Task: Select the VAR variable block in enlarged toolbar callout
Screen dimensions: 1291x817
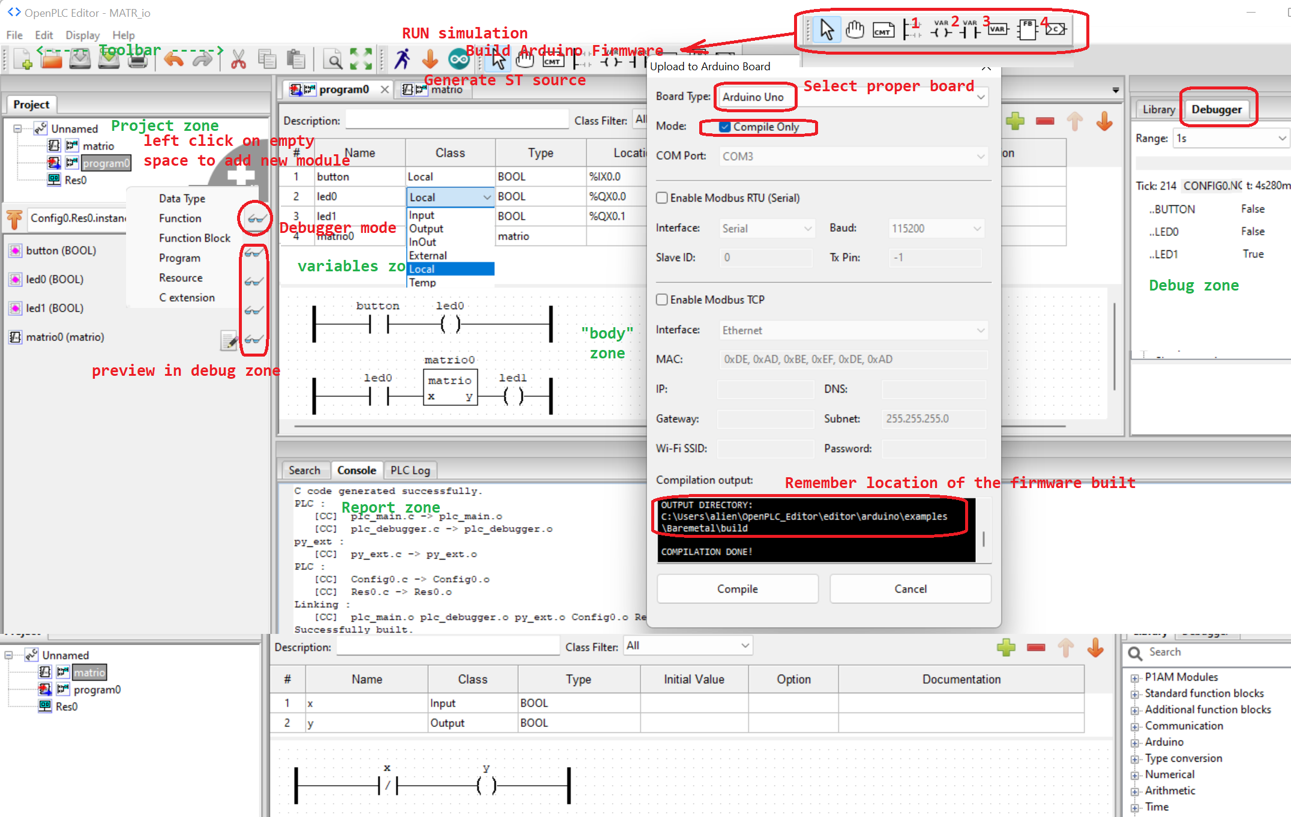Action: [x=998, y=29]
